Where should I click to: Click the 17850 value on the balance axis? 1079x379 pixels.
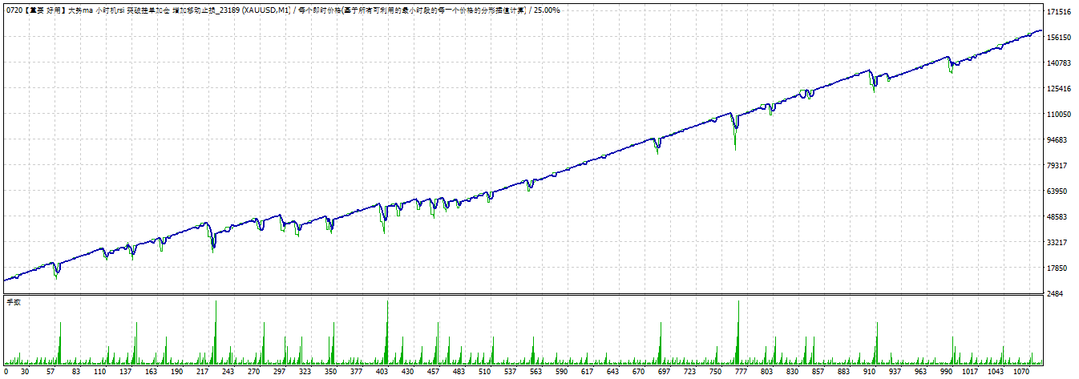click(1058, 268)
